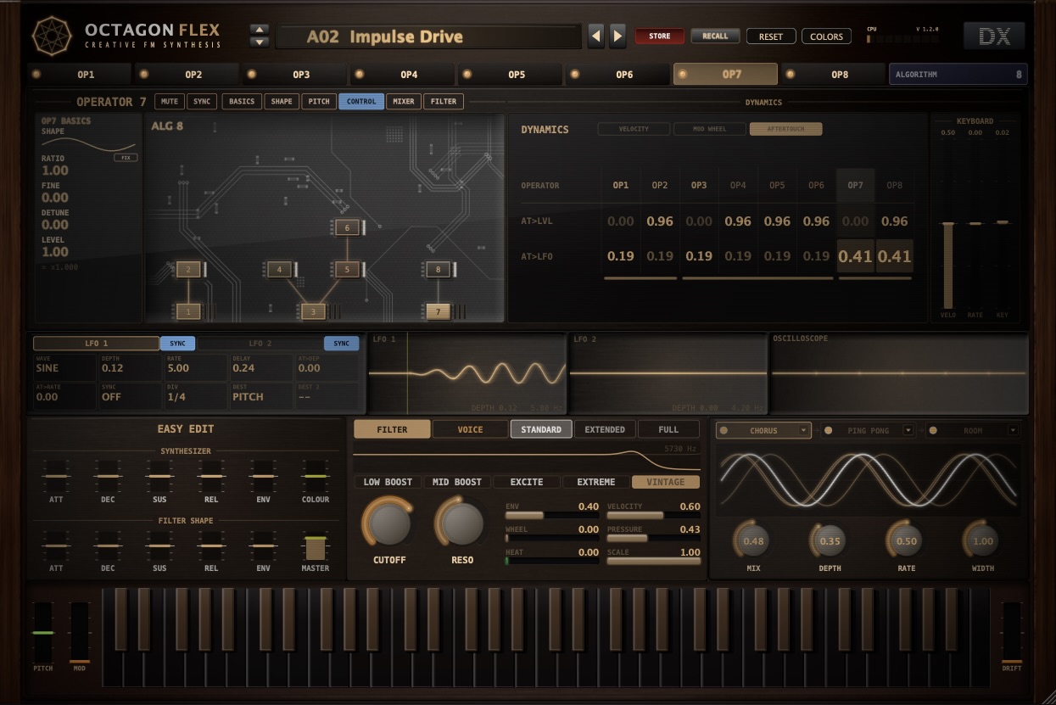Open the LFO wave SINE selector

click(x=64, y=367)
